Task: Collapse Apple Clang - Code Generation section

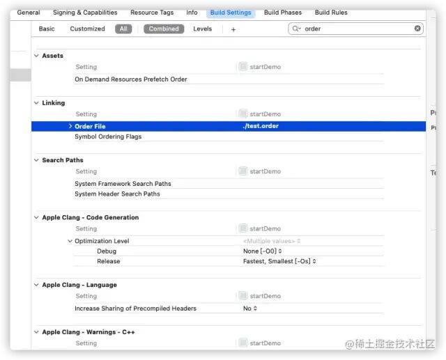Action: pos(36,218)
